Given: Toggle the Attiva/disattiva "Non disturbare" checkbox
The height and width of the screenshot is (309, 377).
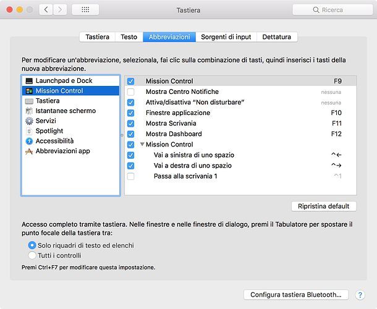Looking at the screenshot, I should click(x=131, y=103).
